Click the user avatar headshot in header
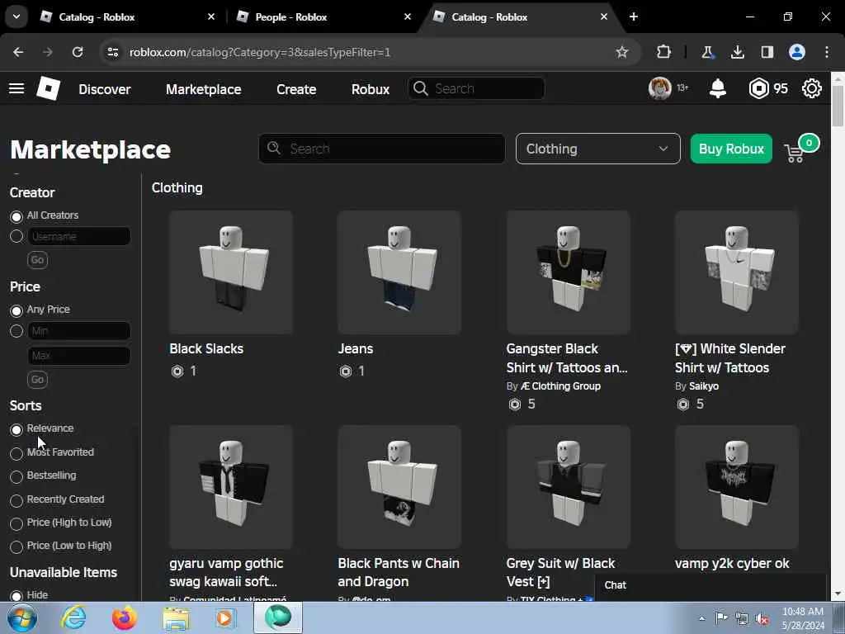Screen dimensions: 845x634 pyautogui.click(x=659, y=88)
